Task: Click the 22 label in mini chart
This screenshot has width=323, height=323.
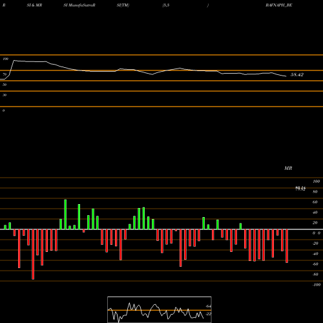Action: pos(208,314)
